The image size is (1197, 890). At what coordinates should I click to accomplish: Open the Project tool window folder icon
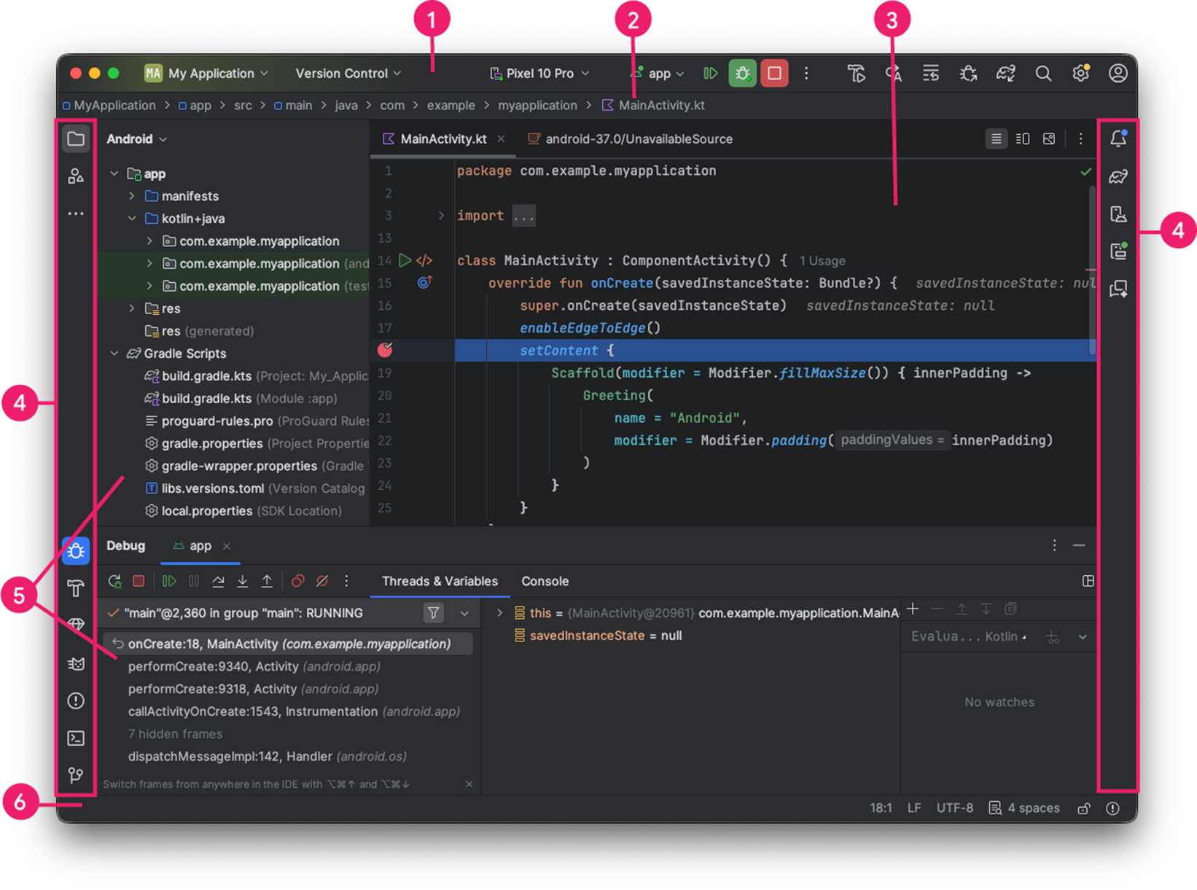[76, 138]
